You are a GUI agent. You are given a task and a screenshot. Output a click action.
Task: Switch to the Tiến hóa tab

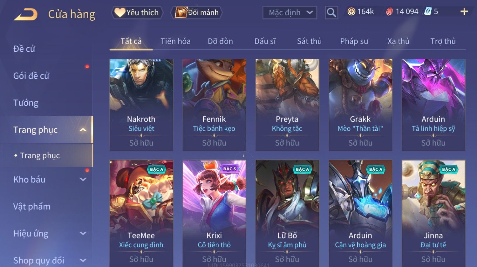(175, 41)
